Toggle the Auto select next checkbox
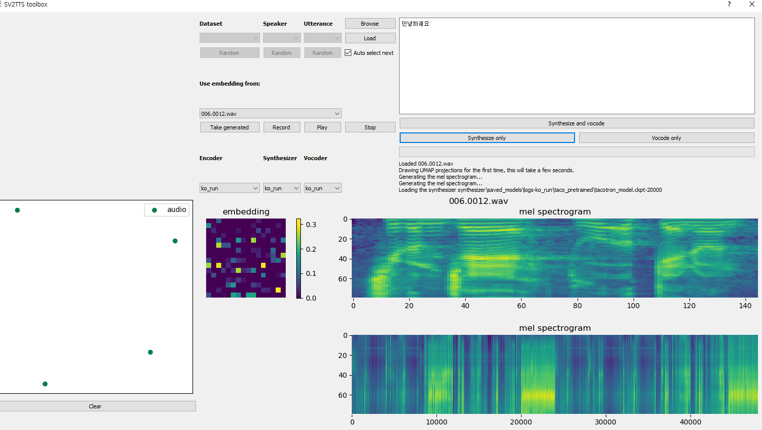Image resolution: width=762 pixels, height=430 pixels. [348, 52]
